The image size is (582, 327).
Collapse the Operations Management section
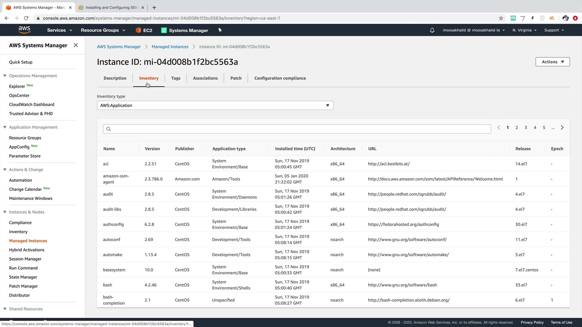5,76
